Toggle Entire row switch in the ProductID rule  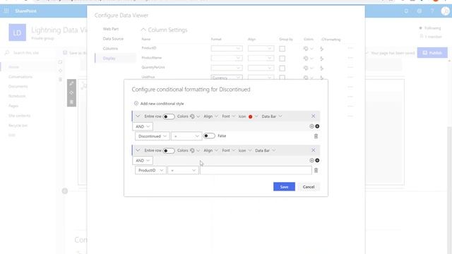pyautogui.click(x=168, y=150)
